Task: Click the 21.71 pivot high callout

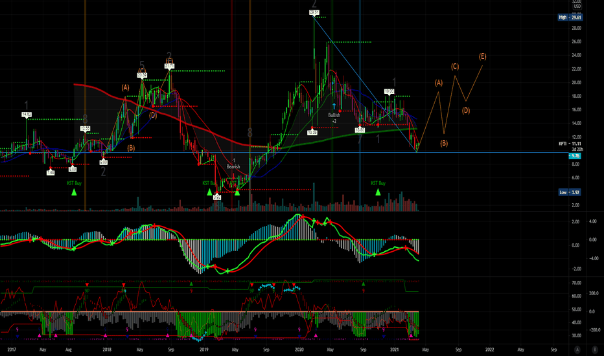Action: point(169,66)
